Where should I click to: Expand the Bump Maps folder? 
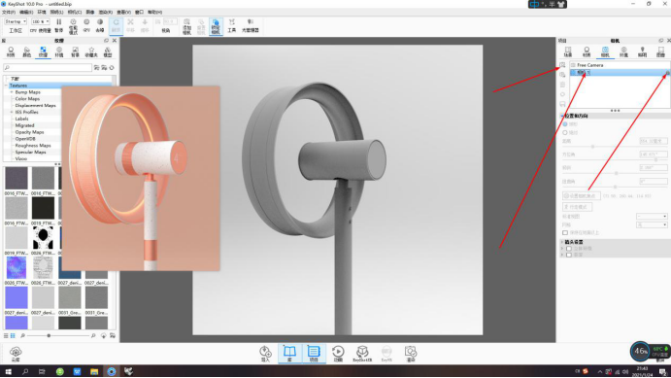pos(12,92)
